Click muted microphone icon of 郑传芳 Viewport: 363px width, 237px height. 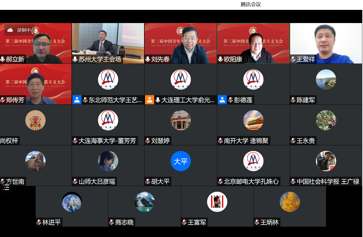3,100
